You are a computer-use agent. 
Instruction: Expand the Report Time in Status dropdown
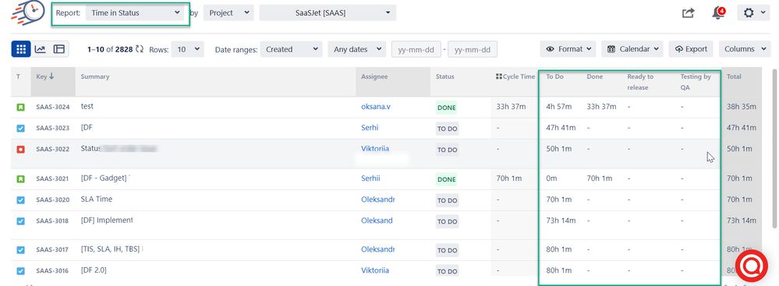[x=135, y=13]
